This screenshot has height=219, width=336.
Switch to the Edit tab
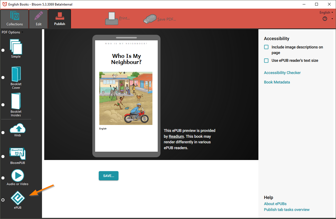(39, 19)
